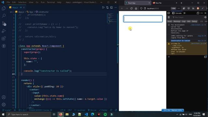The width and height of the screenshot is (208, 117).
Task: Open the console settings gear
Action: pyautogui.click(x=205, y=17)
